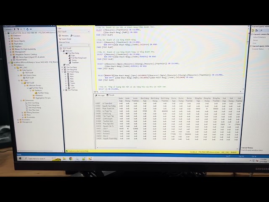Click the system clock in the taskbar
Viewport: 269px width, 202px height.
(x=263, y=161)
